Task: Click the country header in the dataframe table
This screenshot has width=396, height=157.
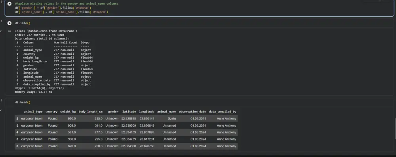Action: pyautogui.click(x=51, y=112)
